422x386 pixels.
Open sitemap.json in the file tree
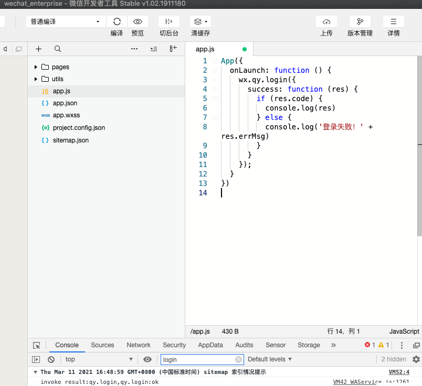pos(107,140)
